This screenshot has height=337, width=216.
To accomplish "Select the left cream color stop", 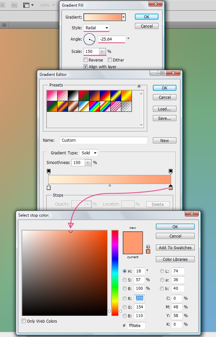I will 49,187.
